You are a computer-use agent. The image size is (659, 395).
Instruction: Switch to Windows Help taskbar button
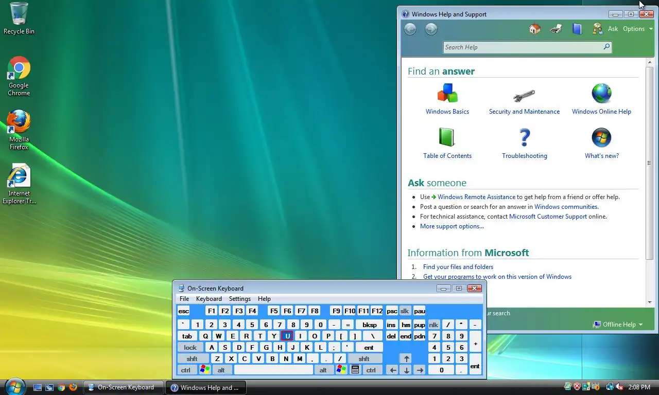point(206,387)
